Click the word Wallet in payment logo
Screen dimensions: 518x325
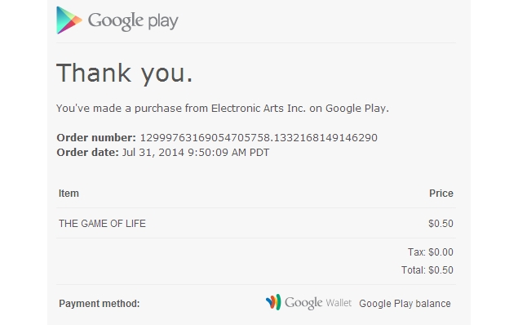339,303
